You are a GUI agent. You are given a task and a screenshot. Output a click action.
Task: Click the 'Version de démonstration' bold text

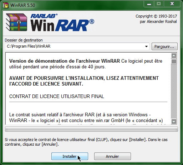(x=65, y=61)
